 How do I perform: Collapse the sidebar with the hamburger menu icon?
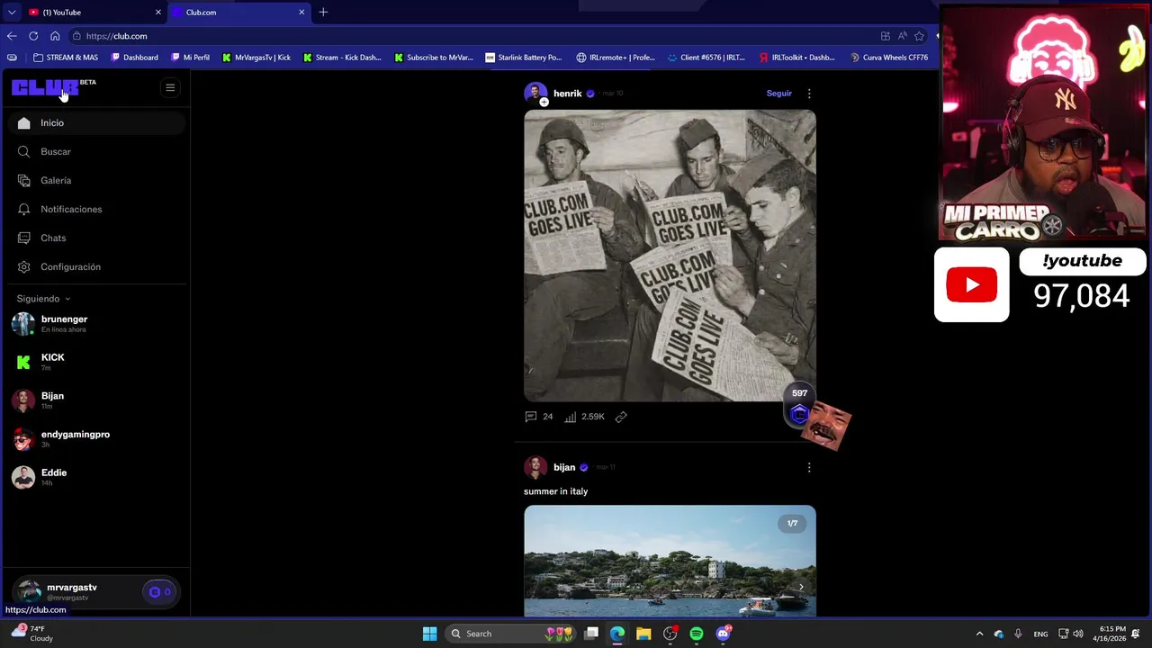pos(170,87)
